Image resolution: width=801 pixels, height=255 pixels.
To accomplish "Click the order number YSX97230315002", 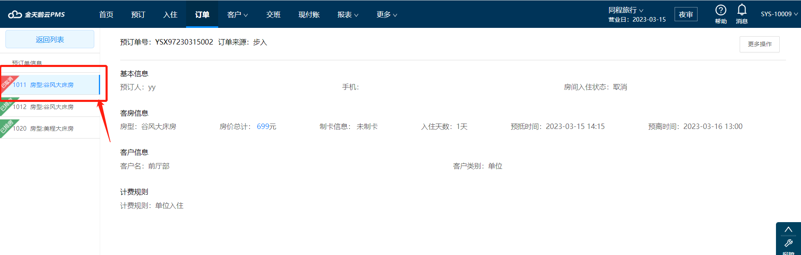I will pyautogui.click(x=184, y=42).
